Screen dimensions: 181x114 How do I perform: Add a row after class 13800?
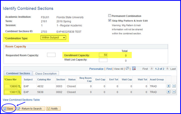[168, 86]
